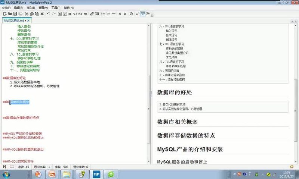Redo the edit with the redo arrow

53,14
